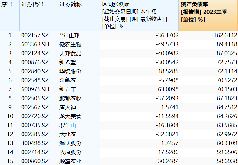The width and height of the screenshot is (238, 165).
Task: Select stock code 000860.SZ
Action: click(x=35, y=161)
